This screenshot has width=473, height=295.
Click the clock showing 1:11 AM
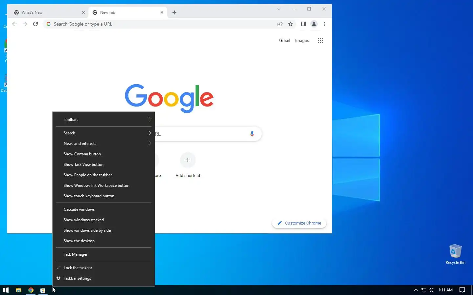click(x=446, y=290)
